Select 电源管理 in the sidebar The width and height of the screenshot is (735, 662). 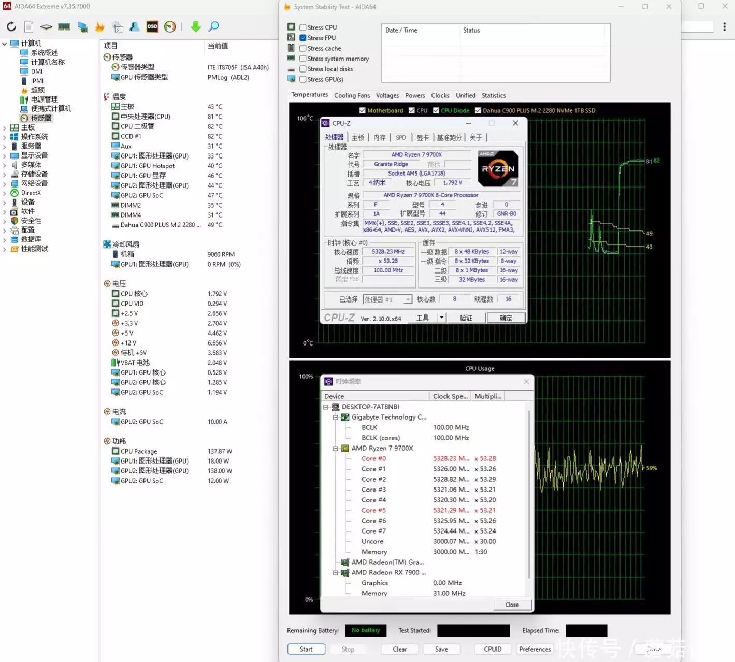pos(45,99)
